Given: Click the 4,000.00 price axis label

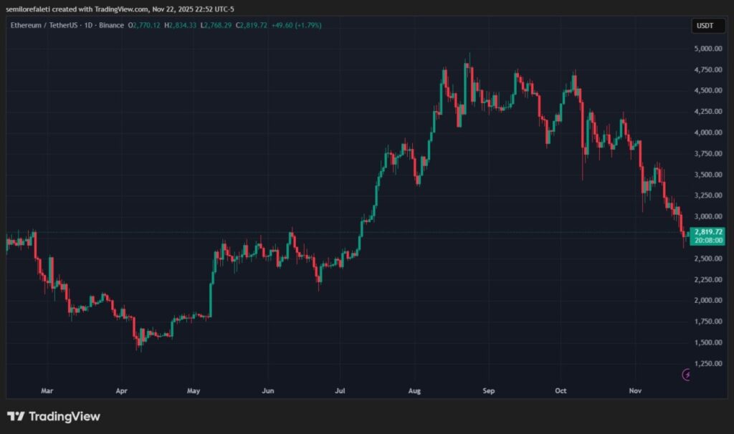Looking at the screenshot, I should tap(708, 132).
